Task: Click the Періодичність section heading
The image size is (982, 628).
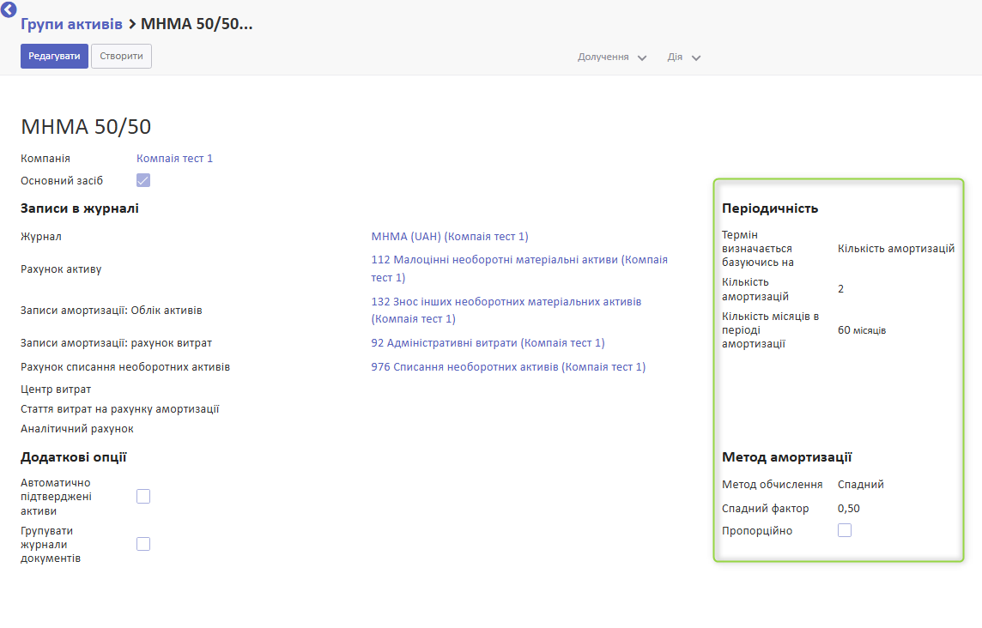Action: click(x=770, y=208)
